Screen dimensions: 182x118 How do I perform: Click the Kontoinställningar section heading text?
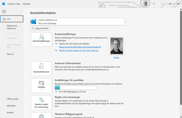pyautogui.click(x=65, y=34)
